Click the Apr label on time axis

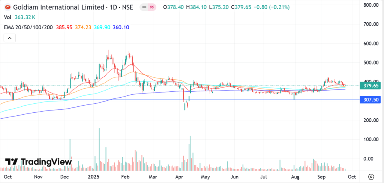[x=179, y=176]
